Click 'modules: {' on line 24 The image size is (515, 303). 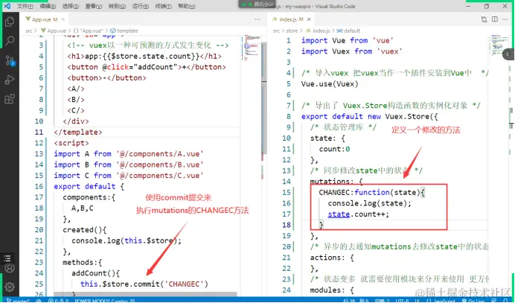[332, 290]
